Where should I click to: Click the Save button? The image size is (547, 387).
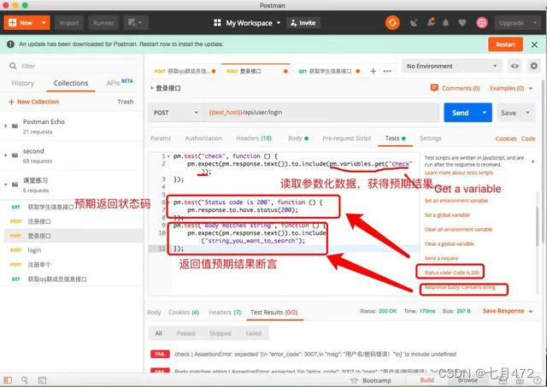coord(509,113)
